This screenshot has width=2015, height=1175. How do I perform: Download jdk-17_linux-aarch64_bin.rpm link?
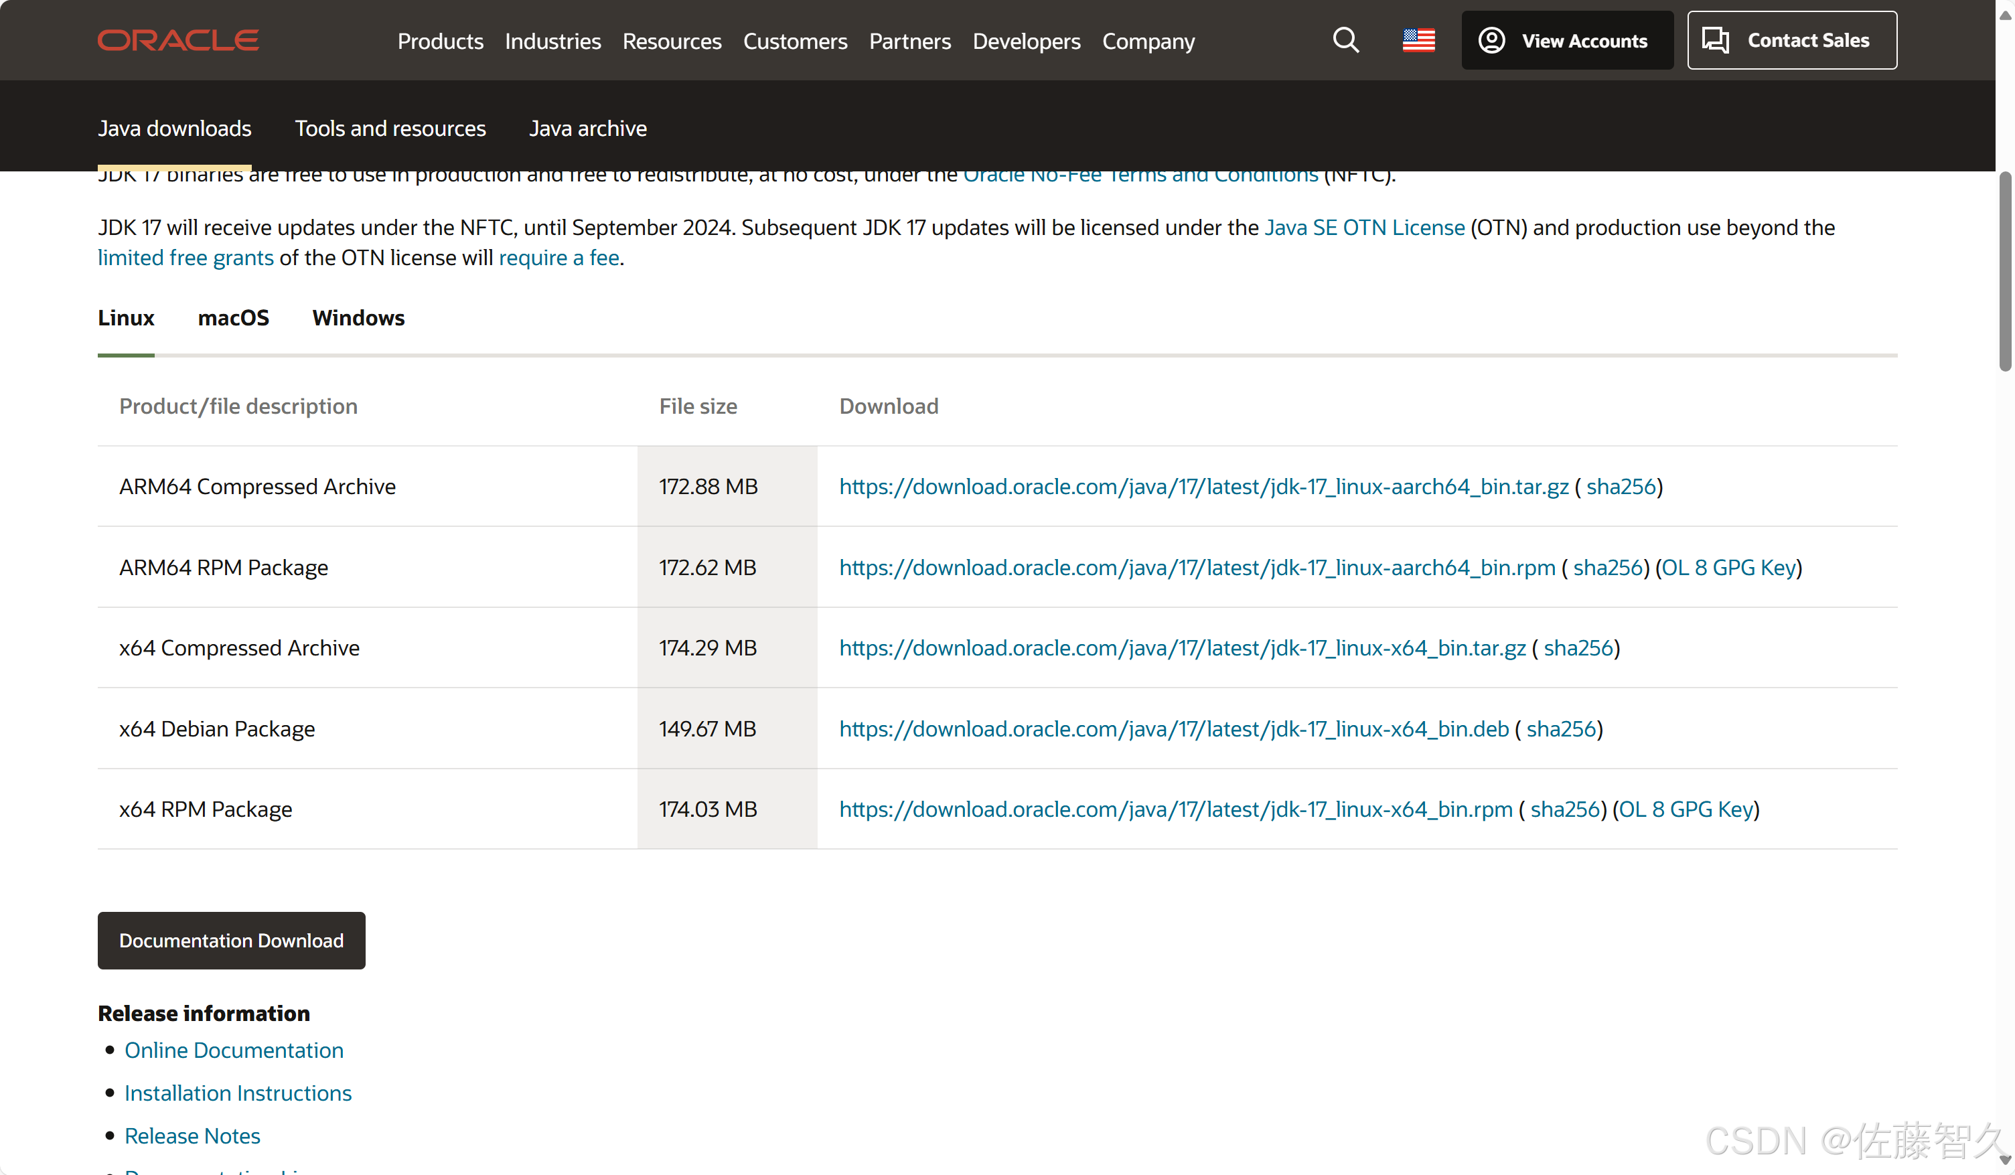1197,568
